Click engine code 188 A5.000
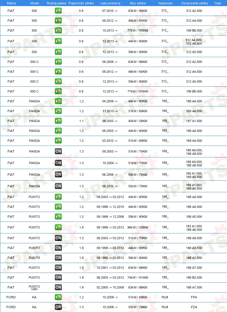This screenshot has height=312, width=227. tap(194, 217)
